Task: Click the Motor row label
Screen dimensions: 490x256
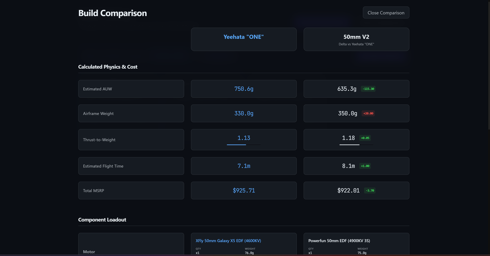Action: pyautogui.click(x=89, y=252)
